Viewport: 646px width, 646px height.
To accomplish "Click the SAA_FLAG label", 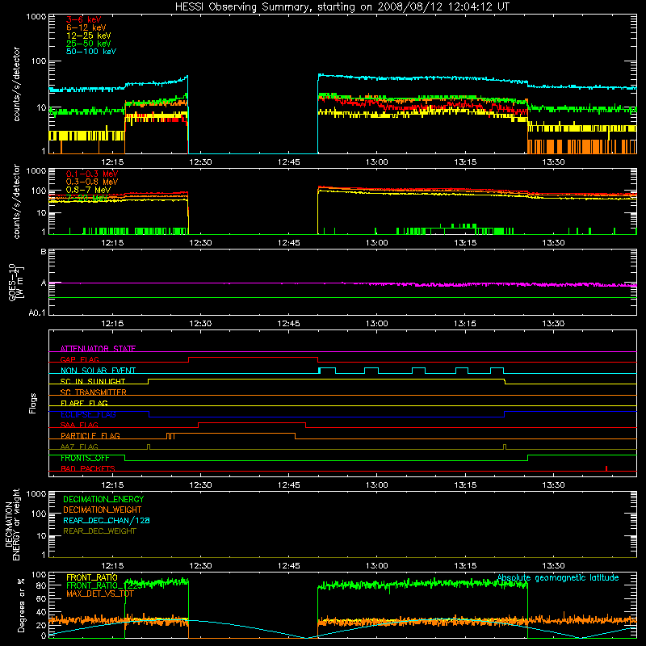I will coord(79,425).
